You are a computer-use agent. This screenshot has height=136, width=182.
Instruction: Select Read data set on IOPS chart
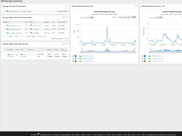(x=120, y=17)
